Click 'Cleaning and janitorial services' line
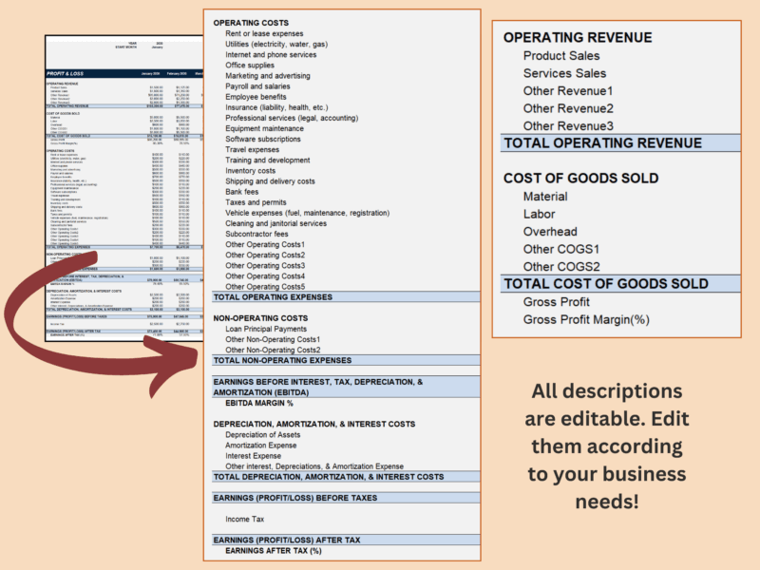 275,223
